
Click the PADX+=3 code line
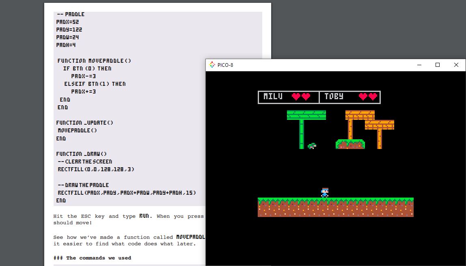pyautogui.click(x=84, y=92)
